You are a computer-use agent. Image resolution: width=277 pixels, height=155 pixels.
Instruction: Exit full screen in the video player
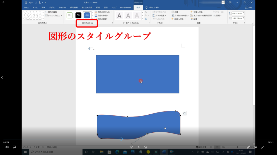(x=263, y=147)
